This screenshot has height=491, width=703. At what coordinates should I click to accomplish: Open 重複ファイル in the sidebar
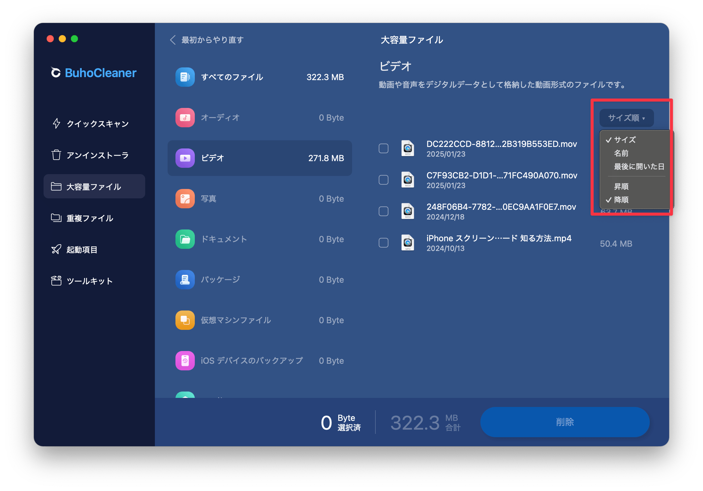(x=94, y=218)
